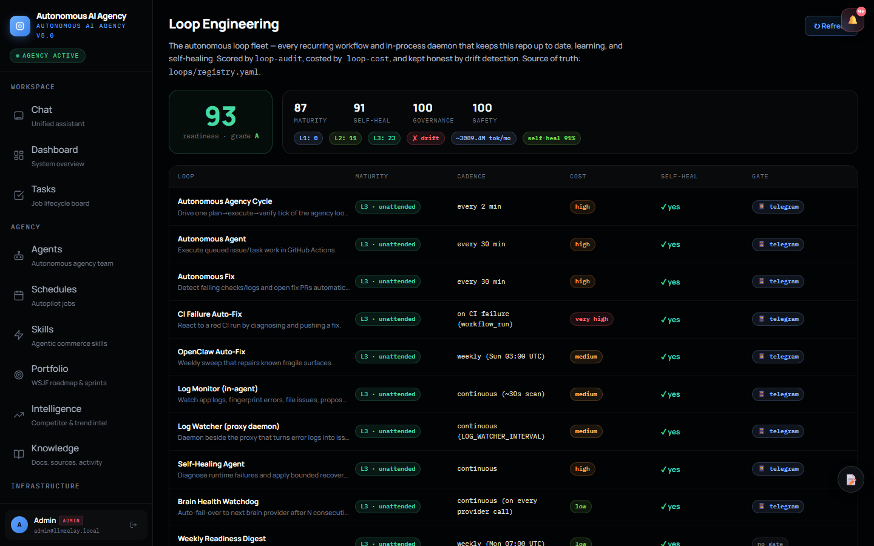Click "every 2 min" cadence cell

(479, 207)
